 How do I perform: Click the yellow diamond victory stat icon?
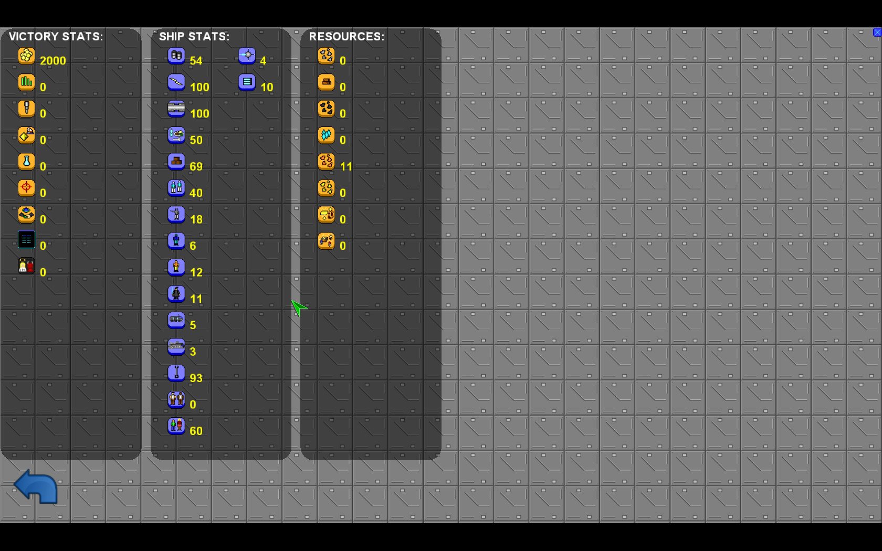point(26,135)
